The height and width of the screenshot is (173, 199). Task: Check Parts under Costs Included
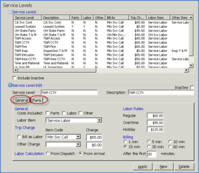[x=47, y=113]
